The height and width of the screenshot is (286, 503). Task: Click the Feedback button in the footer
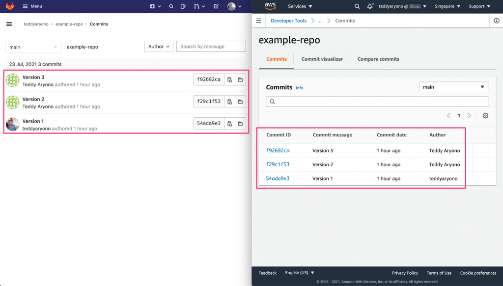click(x=267, y=273)
